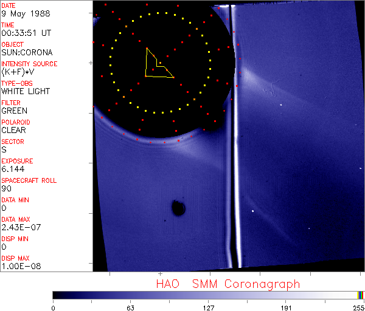The image size is (365, 311).
Task: Click the dark round blob in the corona
Action: (x=178, y=209)
